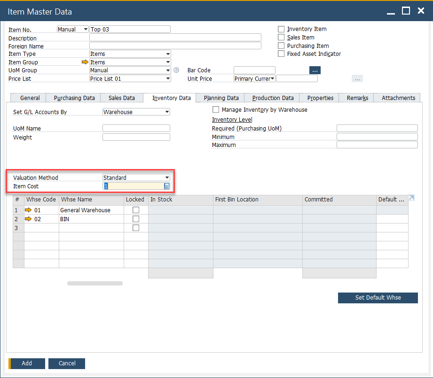
Task: Open the Price List dropdown
Action: coord(168,79)
